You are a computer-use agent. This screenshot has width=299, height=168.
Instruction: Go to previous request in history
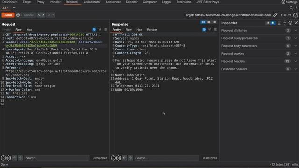click(x=39, y=15)
